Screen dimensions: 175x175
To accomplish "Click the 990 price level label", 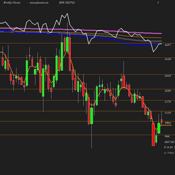I will [x=167, y=136].
